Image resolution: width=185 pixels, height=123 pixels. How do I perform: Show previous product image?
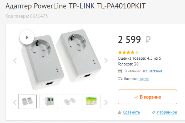click(15, 61)
